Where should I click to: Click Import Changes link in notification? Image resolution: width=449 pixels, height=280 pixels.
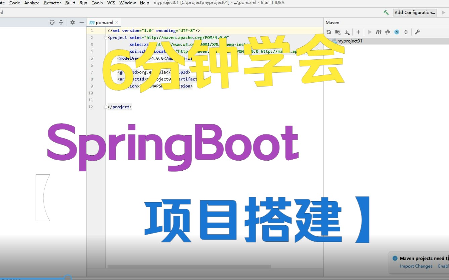[416, 266]
